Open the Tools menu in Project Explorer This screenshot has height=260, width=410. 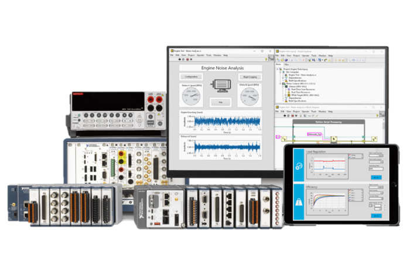coord(314,55)
